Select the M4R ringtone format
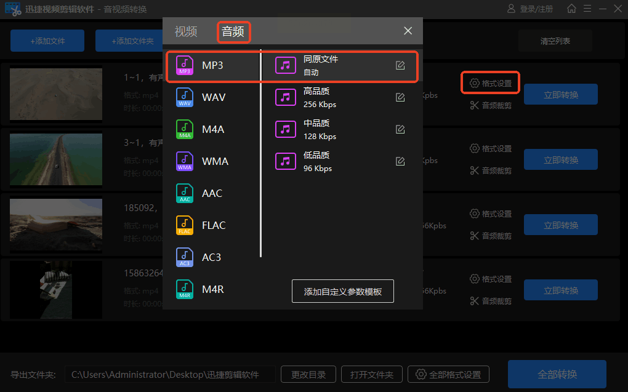 pyautogui.click(x=212, y=289)
